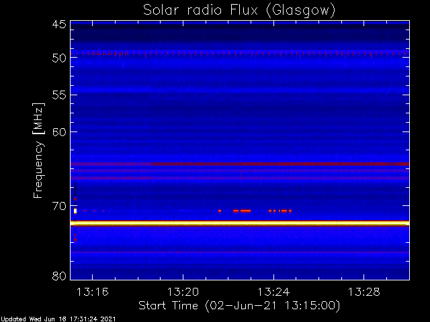Screen dimensions: 430x322
Task: Click the 13:28 time tick label
Action: tap(364, 292)
